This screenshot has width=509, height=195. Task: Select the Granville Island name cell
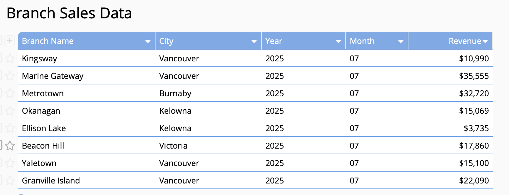point(86,180)
